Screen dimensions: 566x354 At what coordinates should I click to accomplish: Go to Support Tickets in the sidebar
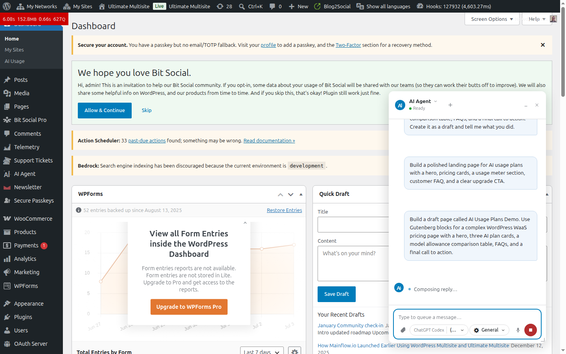pos(31,160)
